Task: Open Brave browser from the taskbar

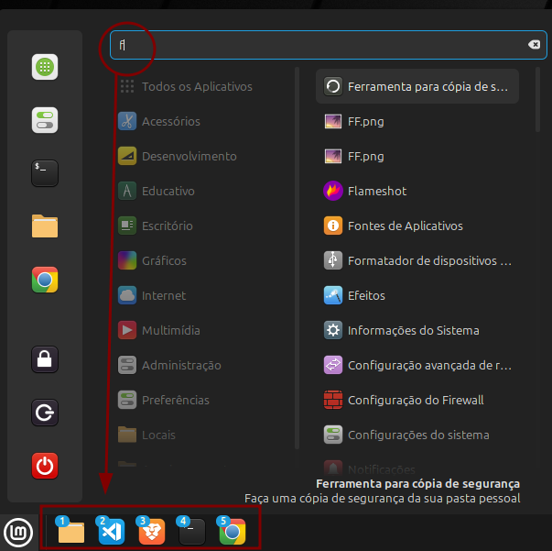Action: 151,531
